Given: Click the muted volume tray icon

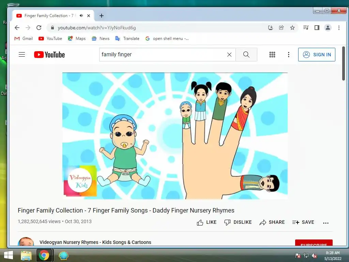Looking at the screenshot, I should [314, 256].
